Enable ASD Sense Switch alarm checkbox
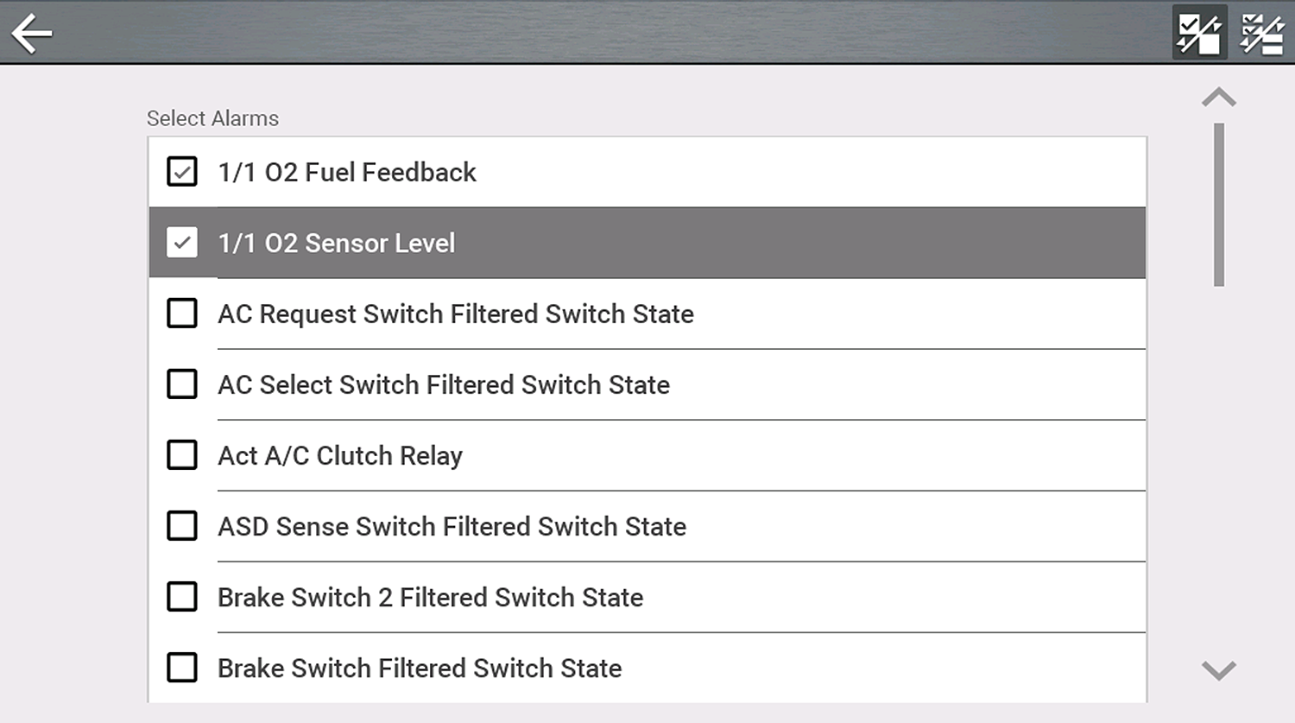Screen dimensions: 1295x723 pos(182,526)
